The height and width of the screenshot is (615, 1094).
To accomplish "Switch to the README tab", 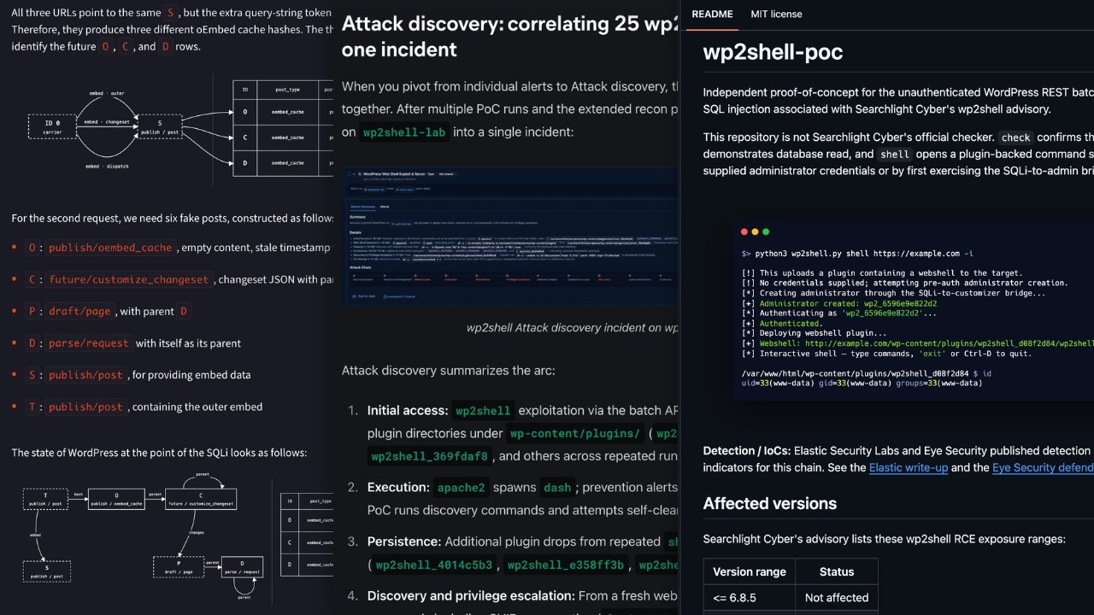I will (712, 14).
